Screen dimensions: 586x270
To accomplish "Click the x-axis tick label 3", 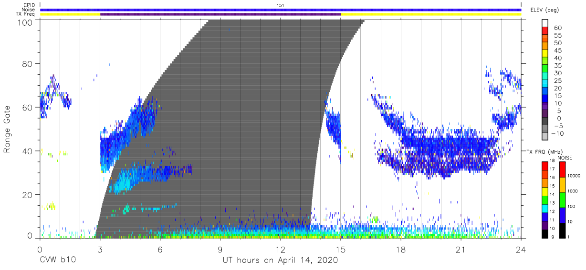I will pyautogui.click(x=100, y=249).
